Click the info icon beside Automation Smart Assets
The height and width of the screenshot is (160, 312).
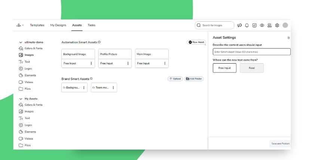coord(99,42)
